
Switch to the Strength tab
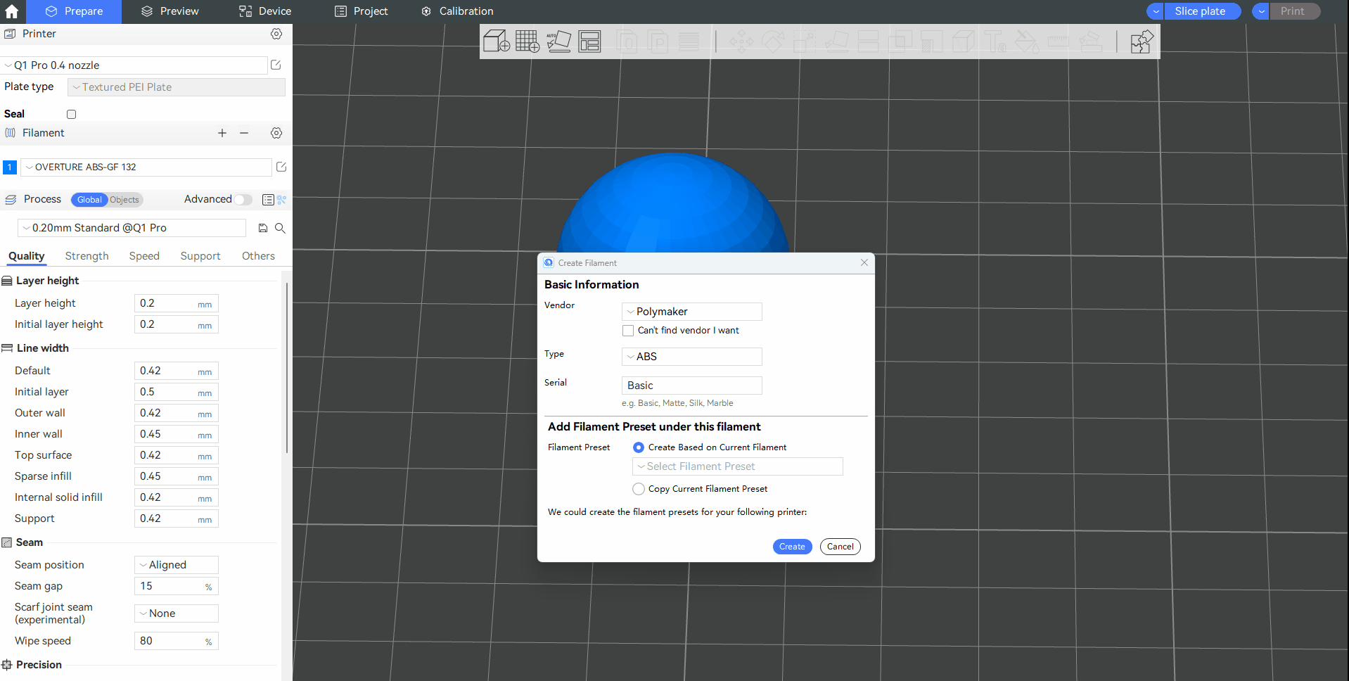tap(87, 256)
